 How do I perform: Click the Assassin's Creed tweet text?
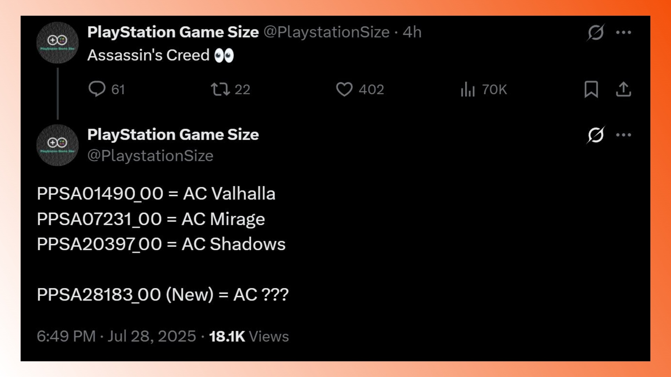coord(148,55)
